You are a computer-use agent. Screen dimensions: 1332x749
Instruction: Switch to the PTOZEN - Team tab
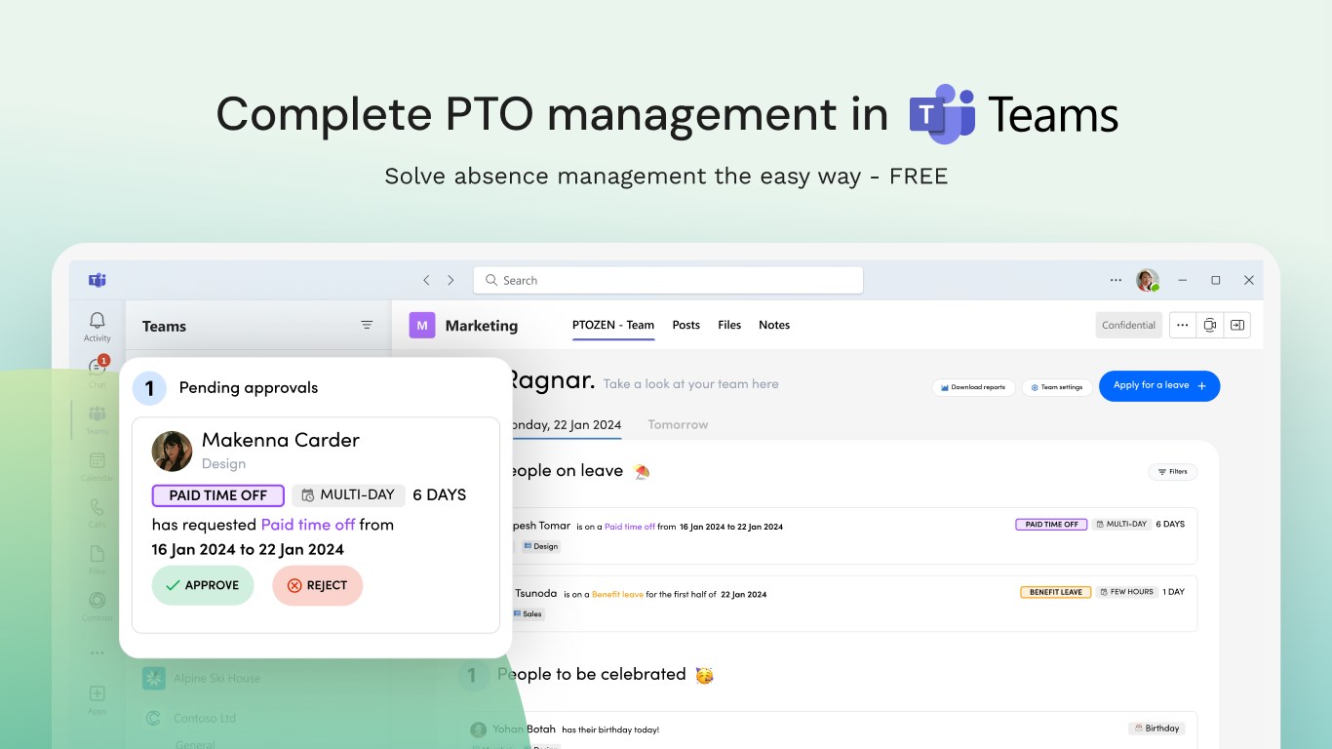(x=613, y=325)
